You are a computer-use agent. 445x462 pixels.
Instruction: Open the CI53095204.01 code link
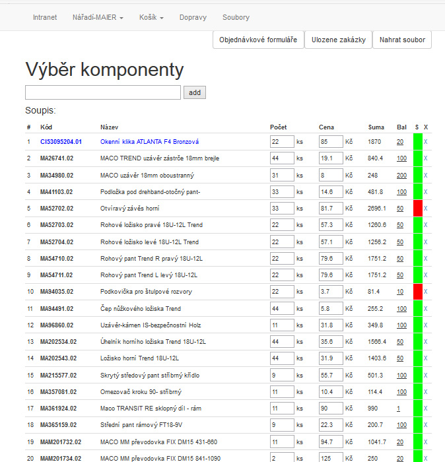tap(61, 142)
